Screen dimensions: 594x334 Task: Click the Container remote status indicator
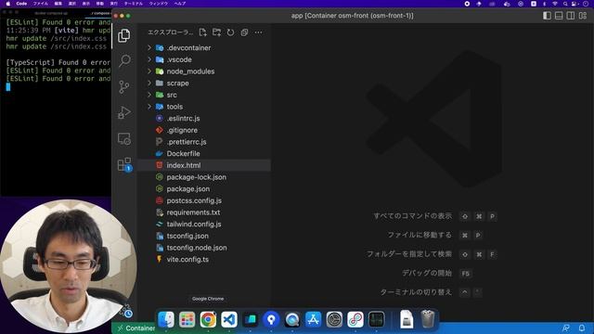[136, 328]
